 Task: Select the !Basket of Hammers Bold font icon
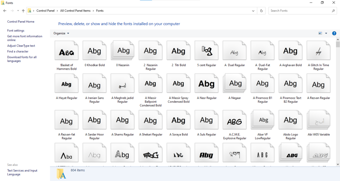[66, 51]
